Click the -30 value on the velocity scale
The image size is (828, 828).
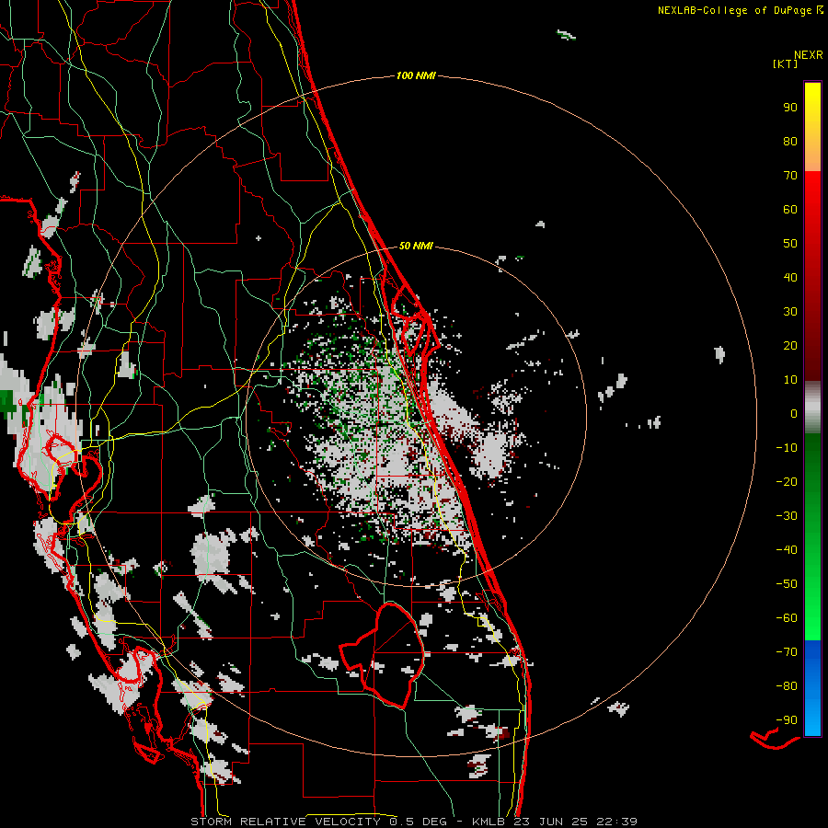point(787,516)
